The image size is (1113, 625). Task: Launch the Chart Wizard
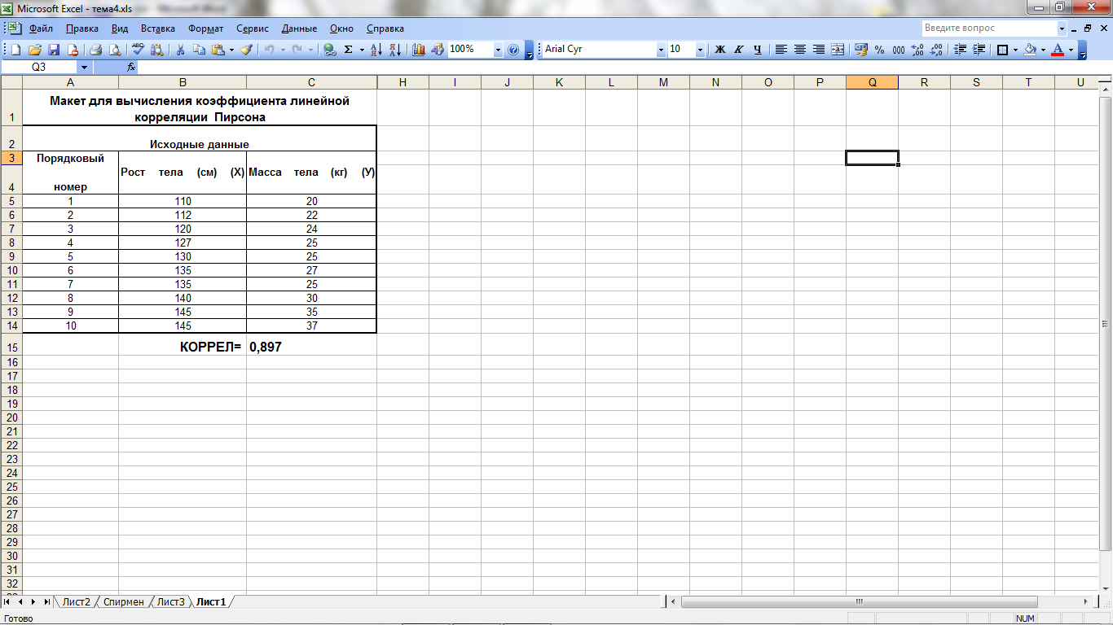(419, 50)
